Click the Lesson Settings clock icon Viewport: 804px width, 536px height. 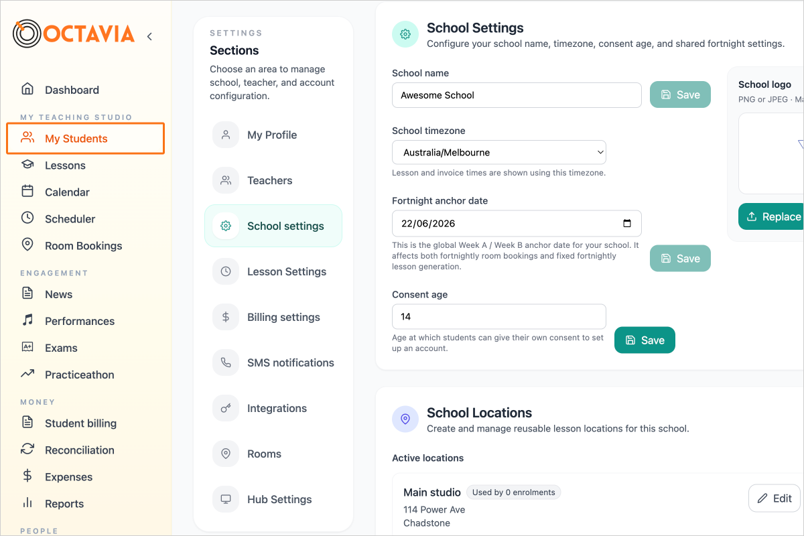point(226,271)
